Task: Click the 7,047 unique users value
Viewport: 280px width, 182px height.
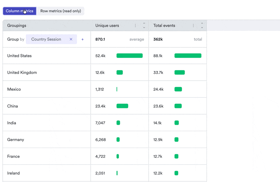Action: 100,123
